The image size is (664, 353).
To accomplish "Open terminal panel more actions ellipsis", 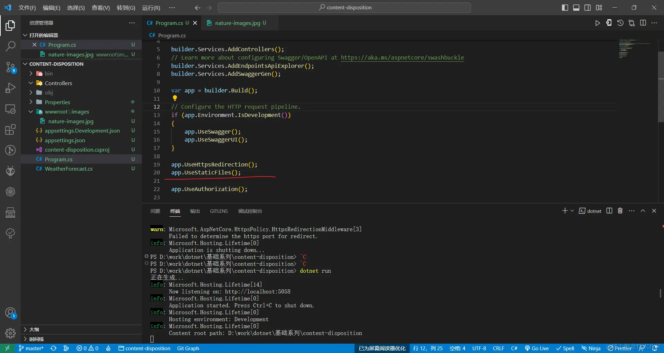I will (631, 211).
